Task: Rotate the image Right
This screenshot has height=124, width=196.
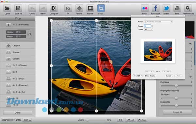Action: click(142, 120)
